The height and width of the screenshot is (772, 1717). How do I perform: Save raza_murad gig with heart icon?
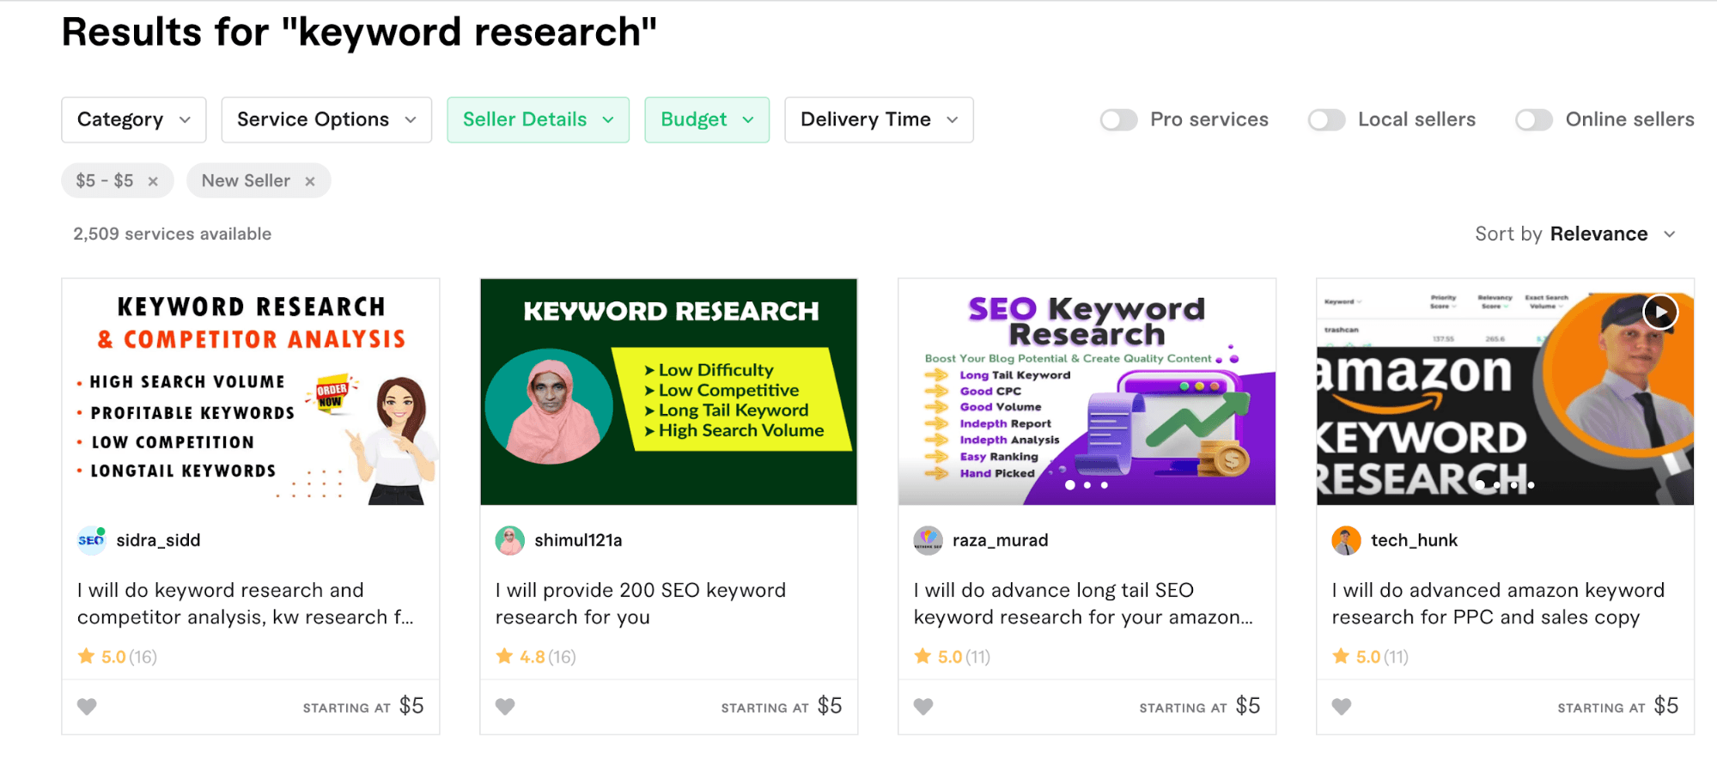click(923, 707)
